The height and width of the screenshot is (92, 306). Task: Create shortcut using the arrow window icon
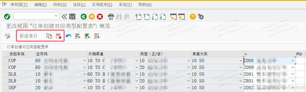coord(181,17)
